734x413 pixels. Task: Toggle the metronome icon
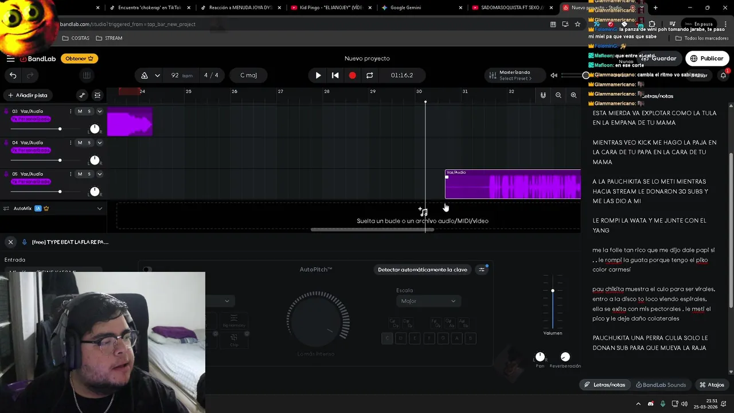click(x=145, y=75)
